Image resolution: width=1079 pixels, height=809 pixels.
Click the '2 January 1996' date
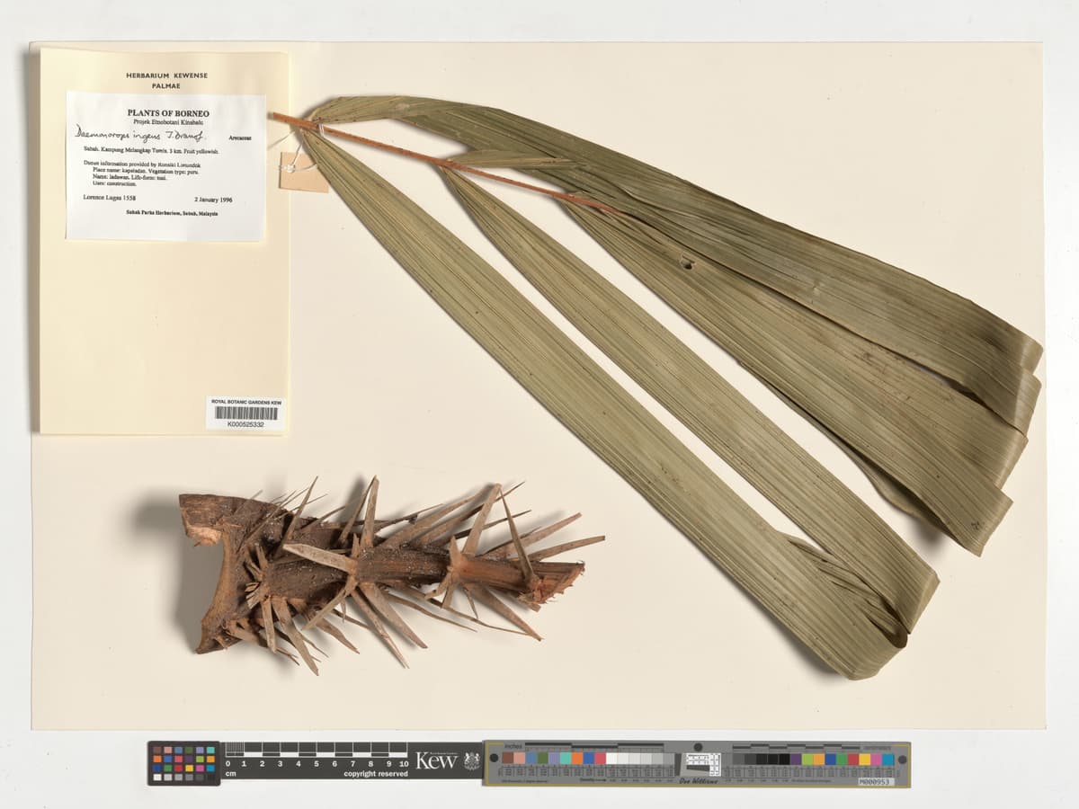[212, 199]
